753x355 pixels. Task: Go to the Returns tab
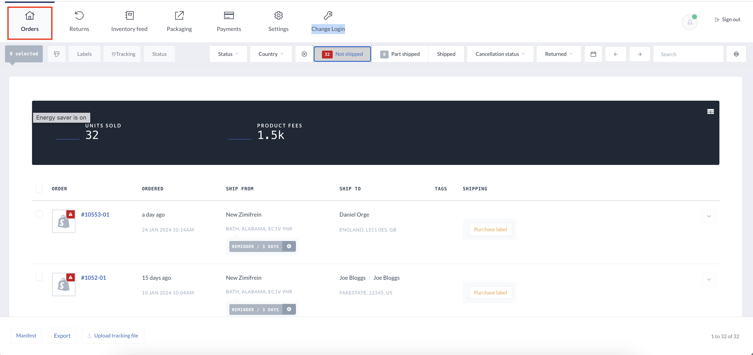coord(79,21)
